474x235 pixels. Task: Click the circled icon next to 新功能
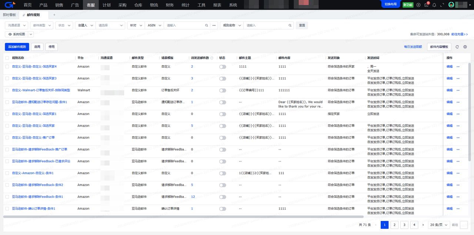(x=418, y=5)
